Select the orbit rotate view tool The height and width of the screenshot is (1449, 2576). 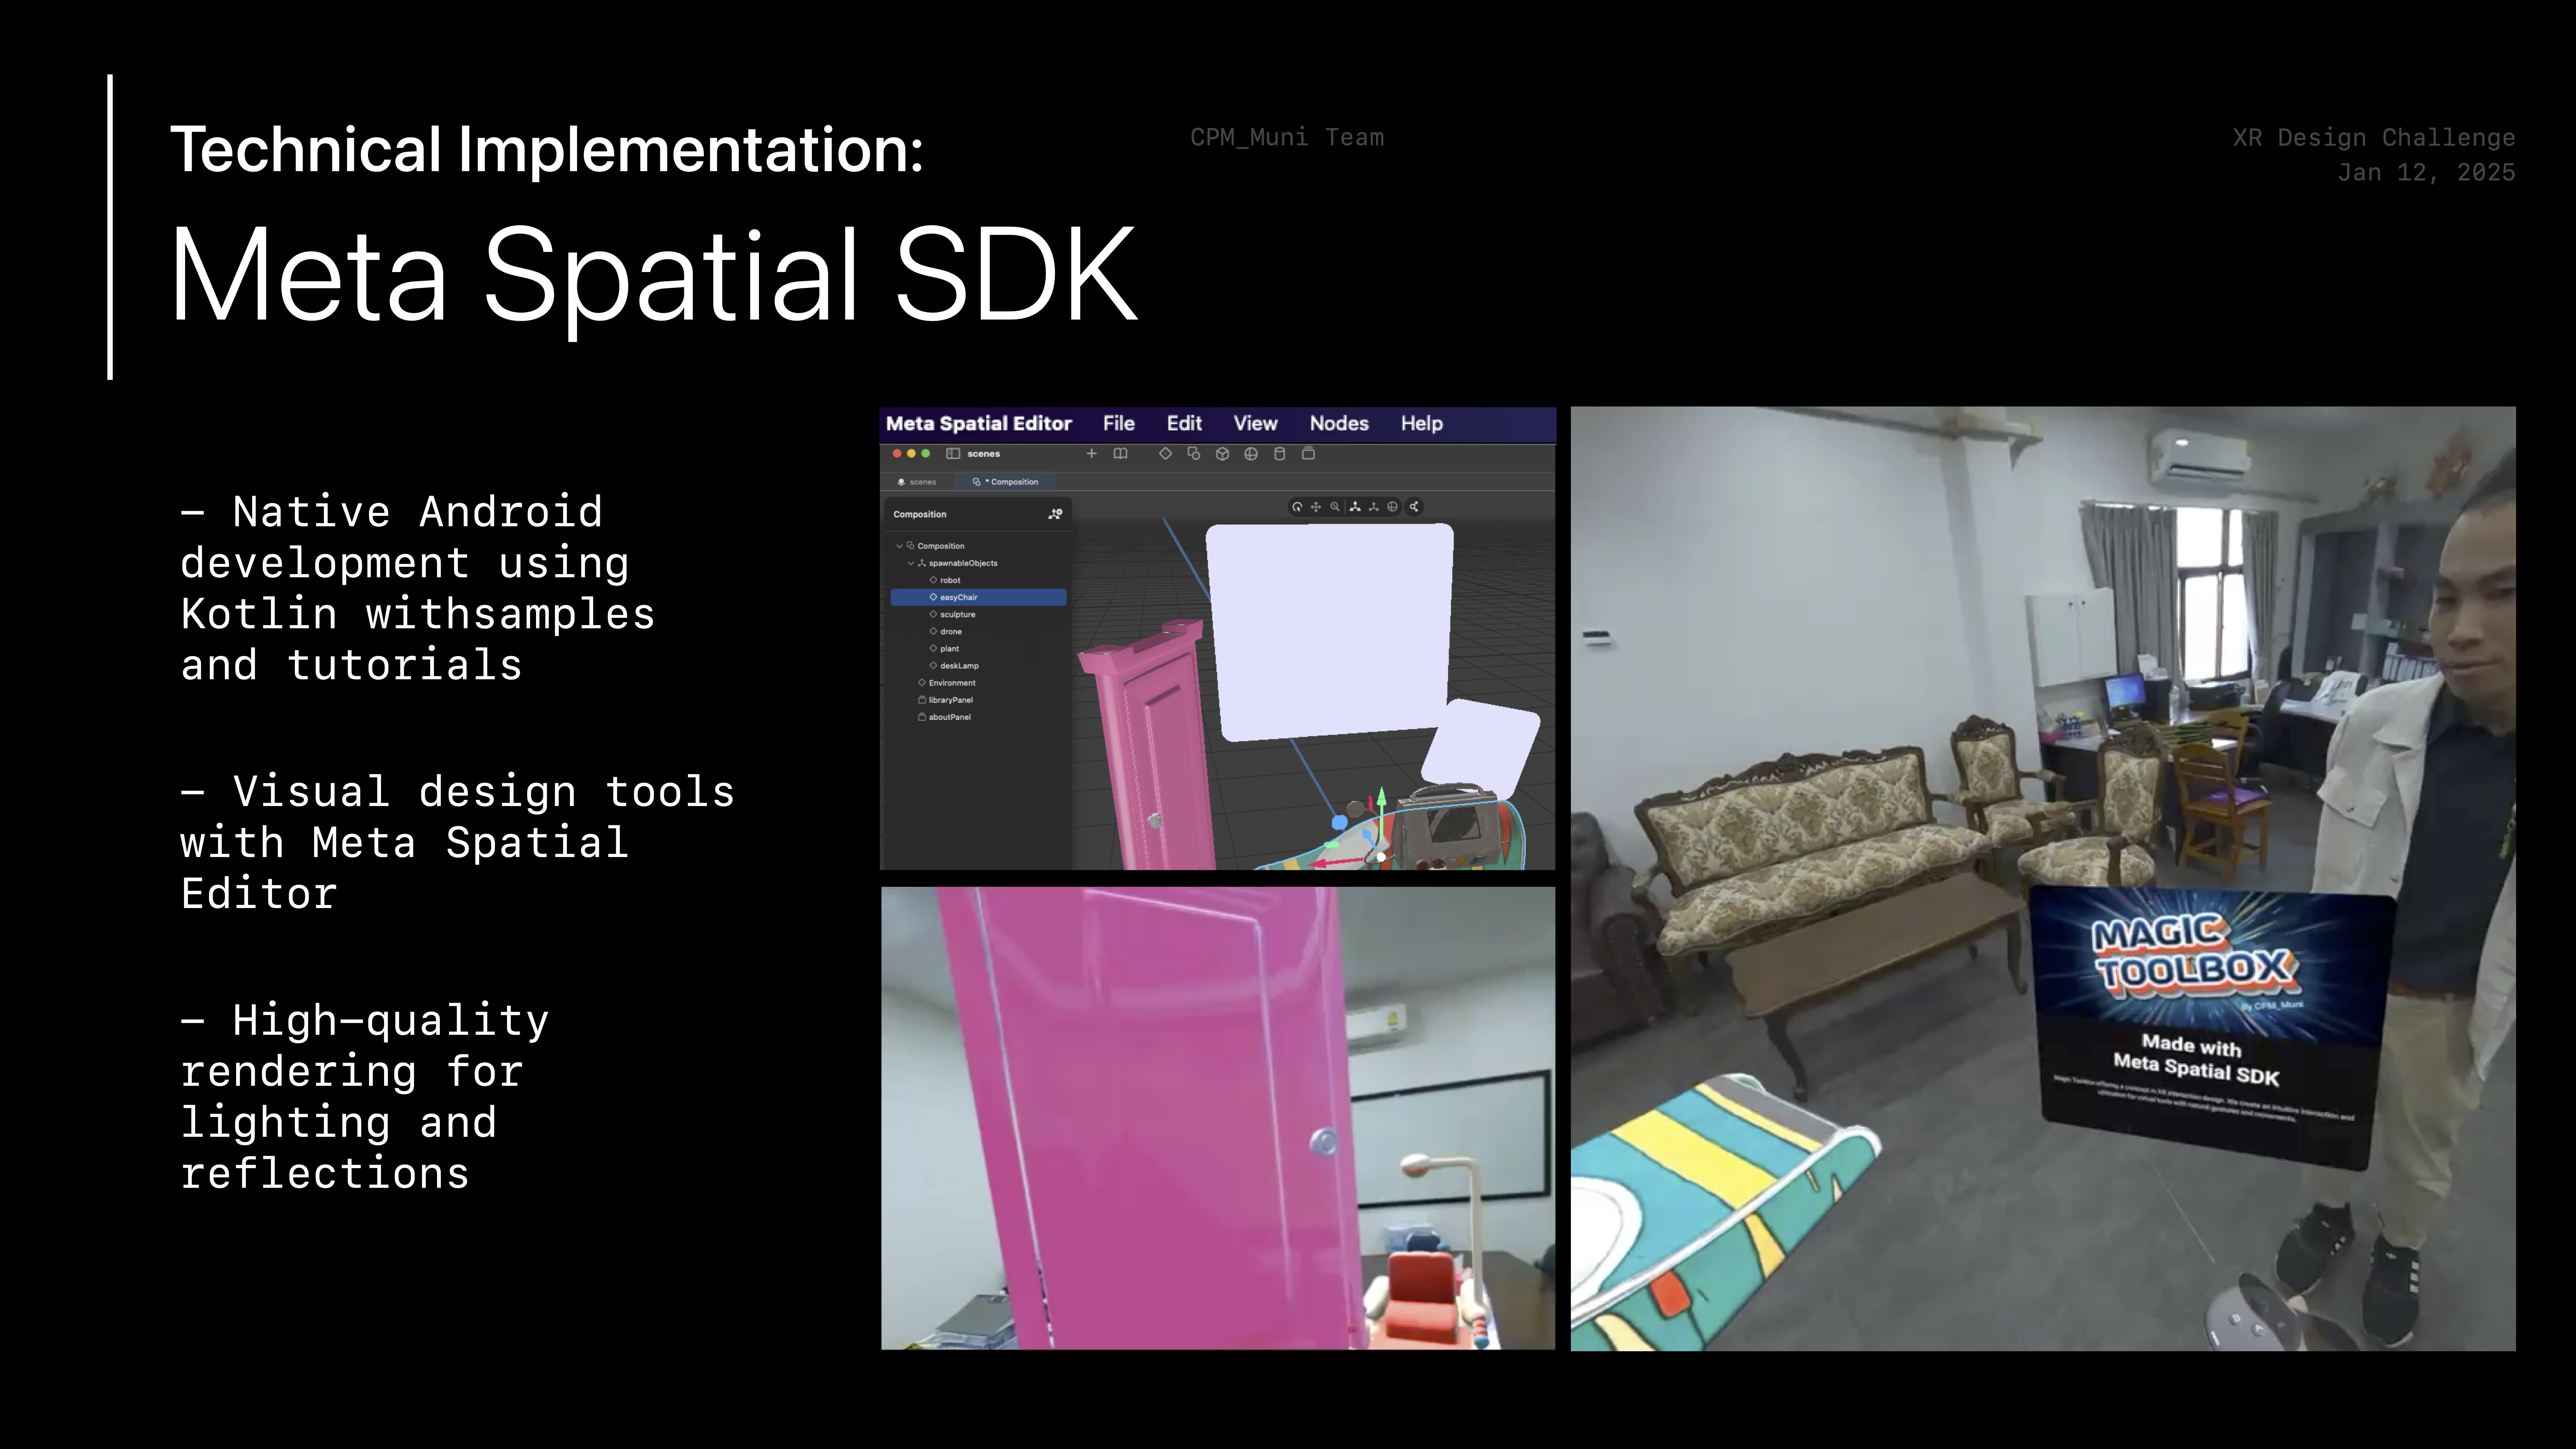coord(1297,507)
